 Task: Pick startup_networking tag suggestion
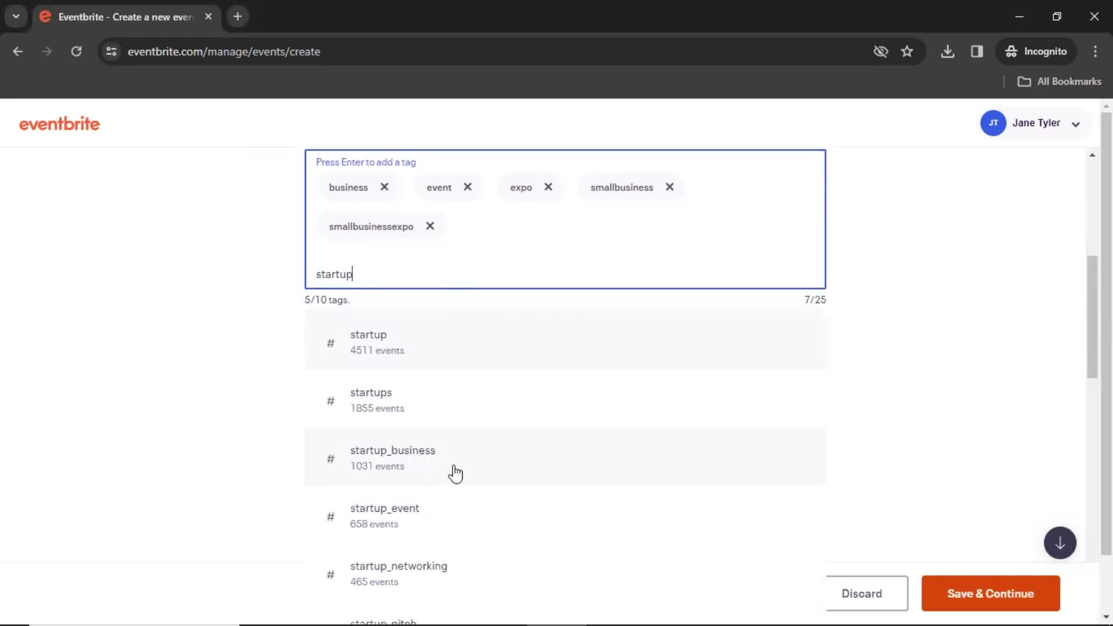point(565,574)
